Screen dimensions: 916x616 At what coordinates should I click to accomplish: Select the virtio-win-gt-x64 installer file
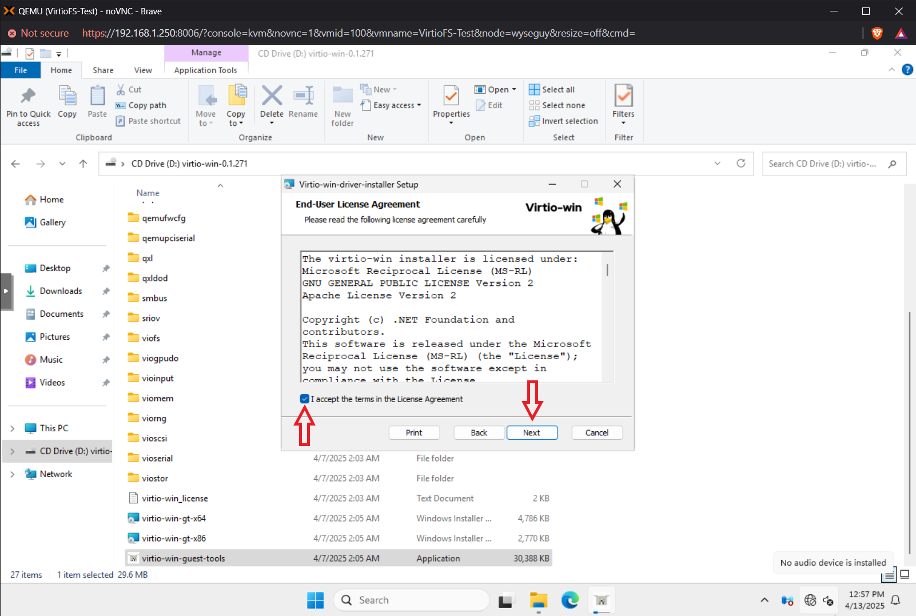pos(174,519)
